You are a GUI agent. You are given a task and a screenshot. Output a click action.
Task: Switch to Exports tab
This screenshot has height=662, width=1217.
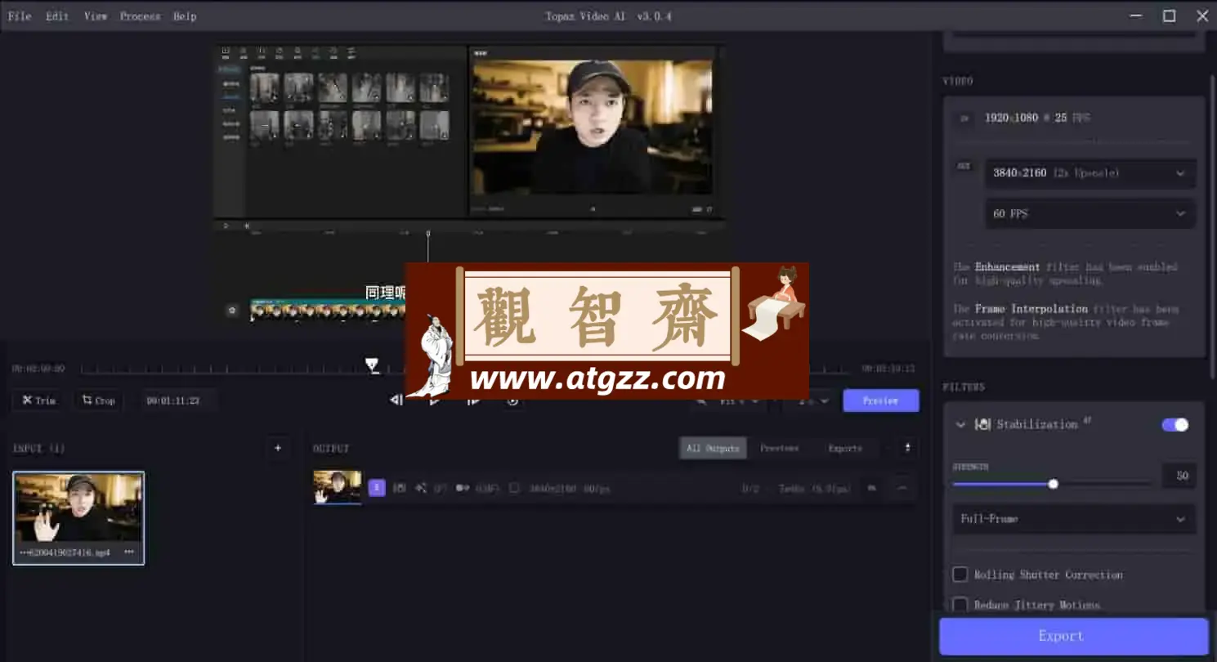point(845,448)
